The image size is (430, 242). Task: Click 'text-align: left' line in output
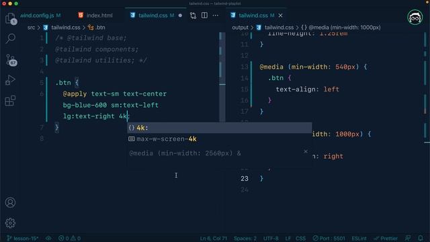[307, 89]
